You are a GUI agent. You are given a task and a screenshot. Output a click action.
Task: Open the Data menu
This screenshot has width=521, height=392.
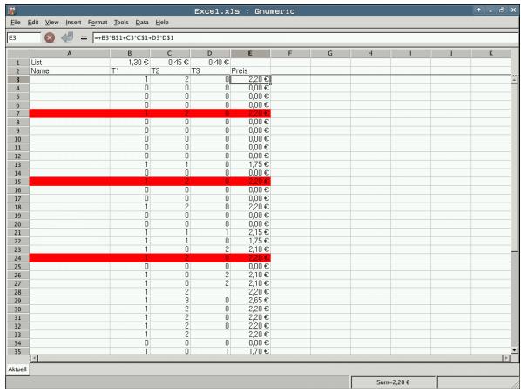point(142,23)
